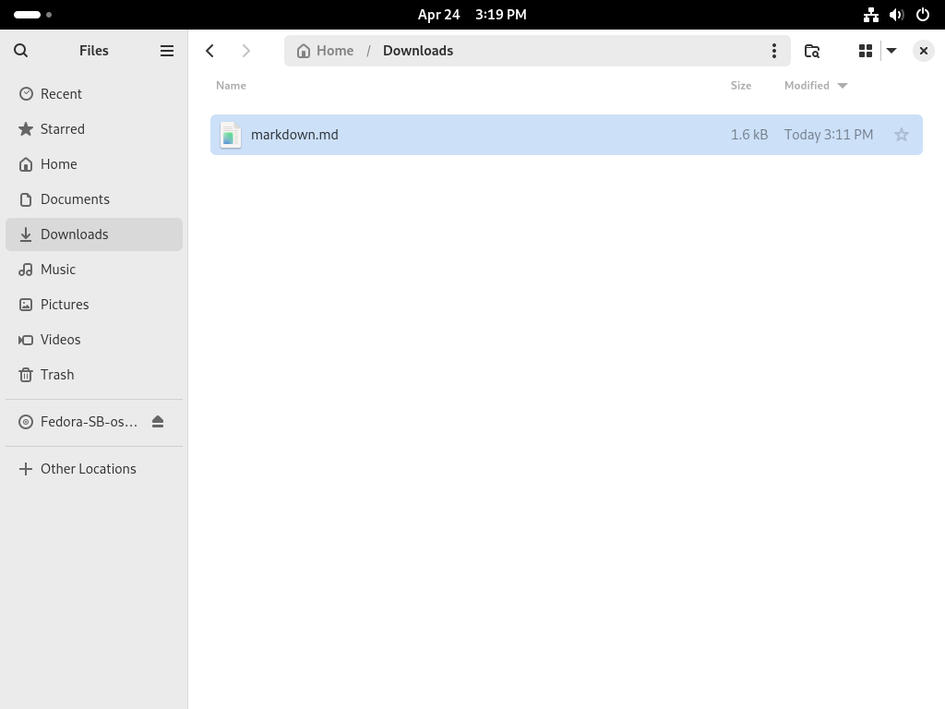
Task: Click Downloads in the path bar
Action: 418,51
